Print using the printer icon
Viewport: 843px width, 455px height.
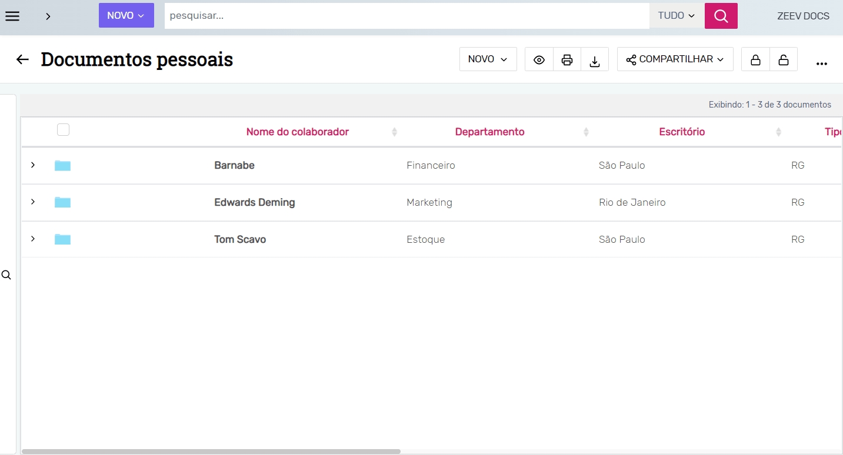(567, 59)
